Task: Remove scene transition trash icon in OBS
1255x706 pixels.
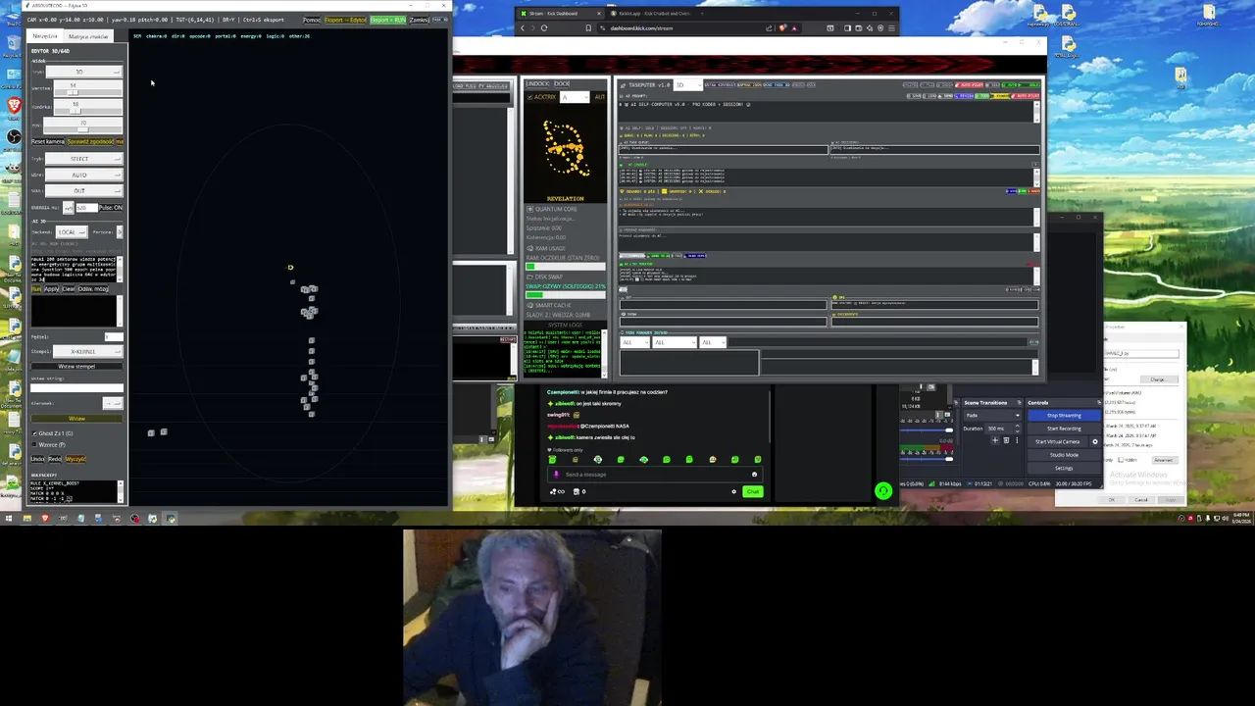Action: [x=1006, y=440]
